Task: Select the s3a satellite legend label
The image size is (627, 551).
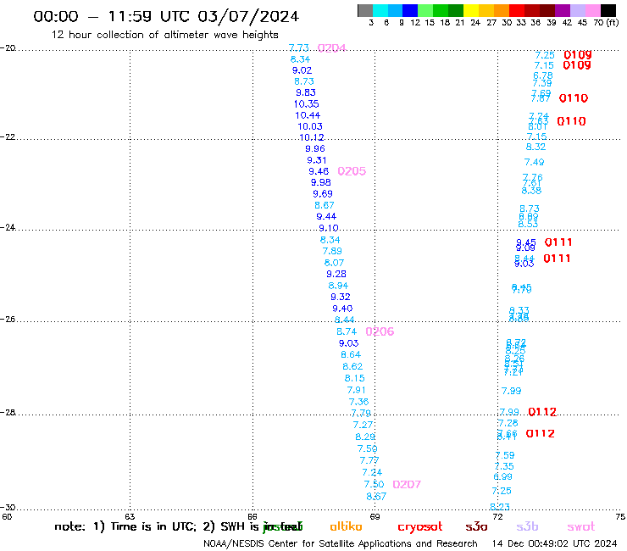Action: (x=476, y=526)
